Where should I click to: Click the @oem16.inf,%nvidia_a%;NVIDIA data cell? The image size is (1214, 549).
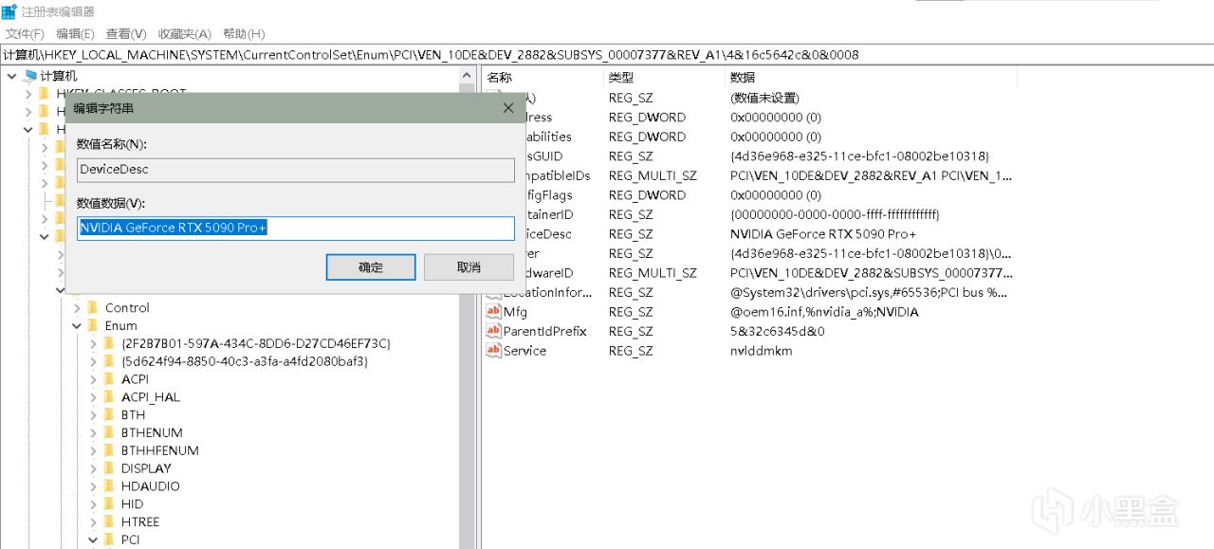[x=824, y=312]
